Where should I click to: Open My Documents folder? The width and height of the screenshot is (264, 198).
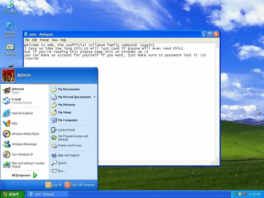coord(73,89)
